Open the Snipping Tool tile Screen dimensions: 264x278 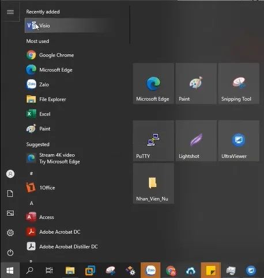pos(239,83)
